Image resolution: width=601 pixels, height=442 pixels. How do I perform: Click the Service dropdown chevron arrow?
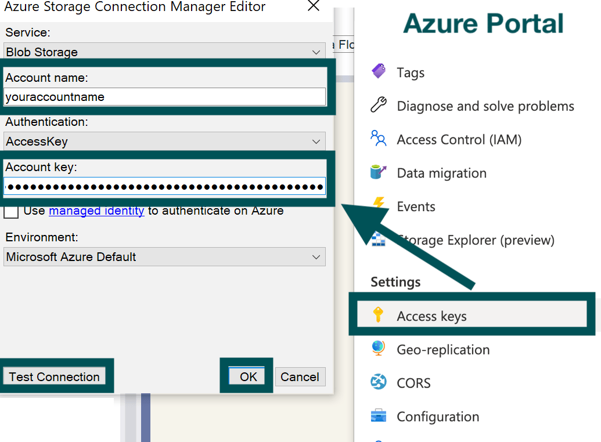(x=316, y=52)
